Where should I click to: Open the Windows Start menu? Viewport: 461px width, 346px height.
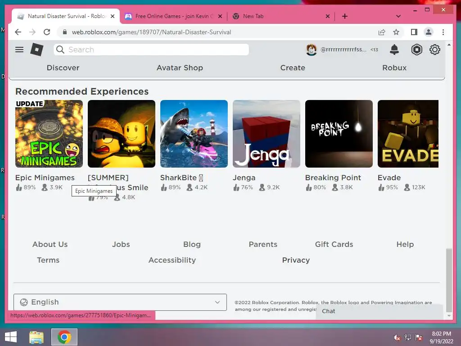[11, 337]
